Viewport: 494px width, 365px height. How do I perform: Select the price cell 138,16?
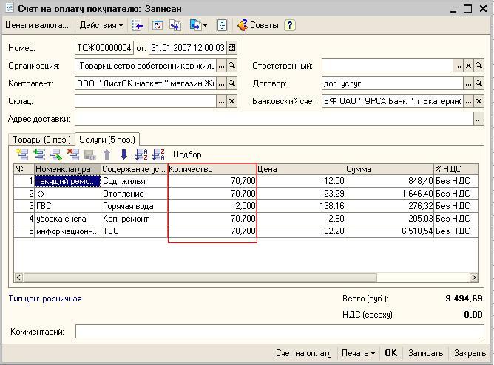(x=301, y=206)
